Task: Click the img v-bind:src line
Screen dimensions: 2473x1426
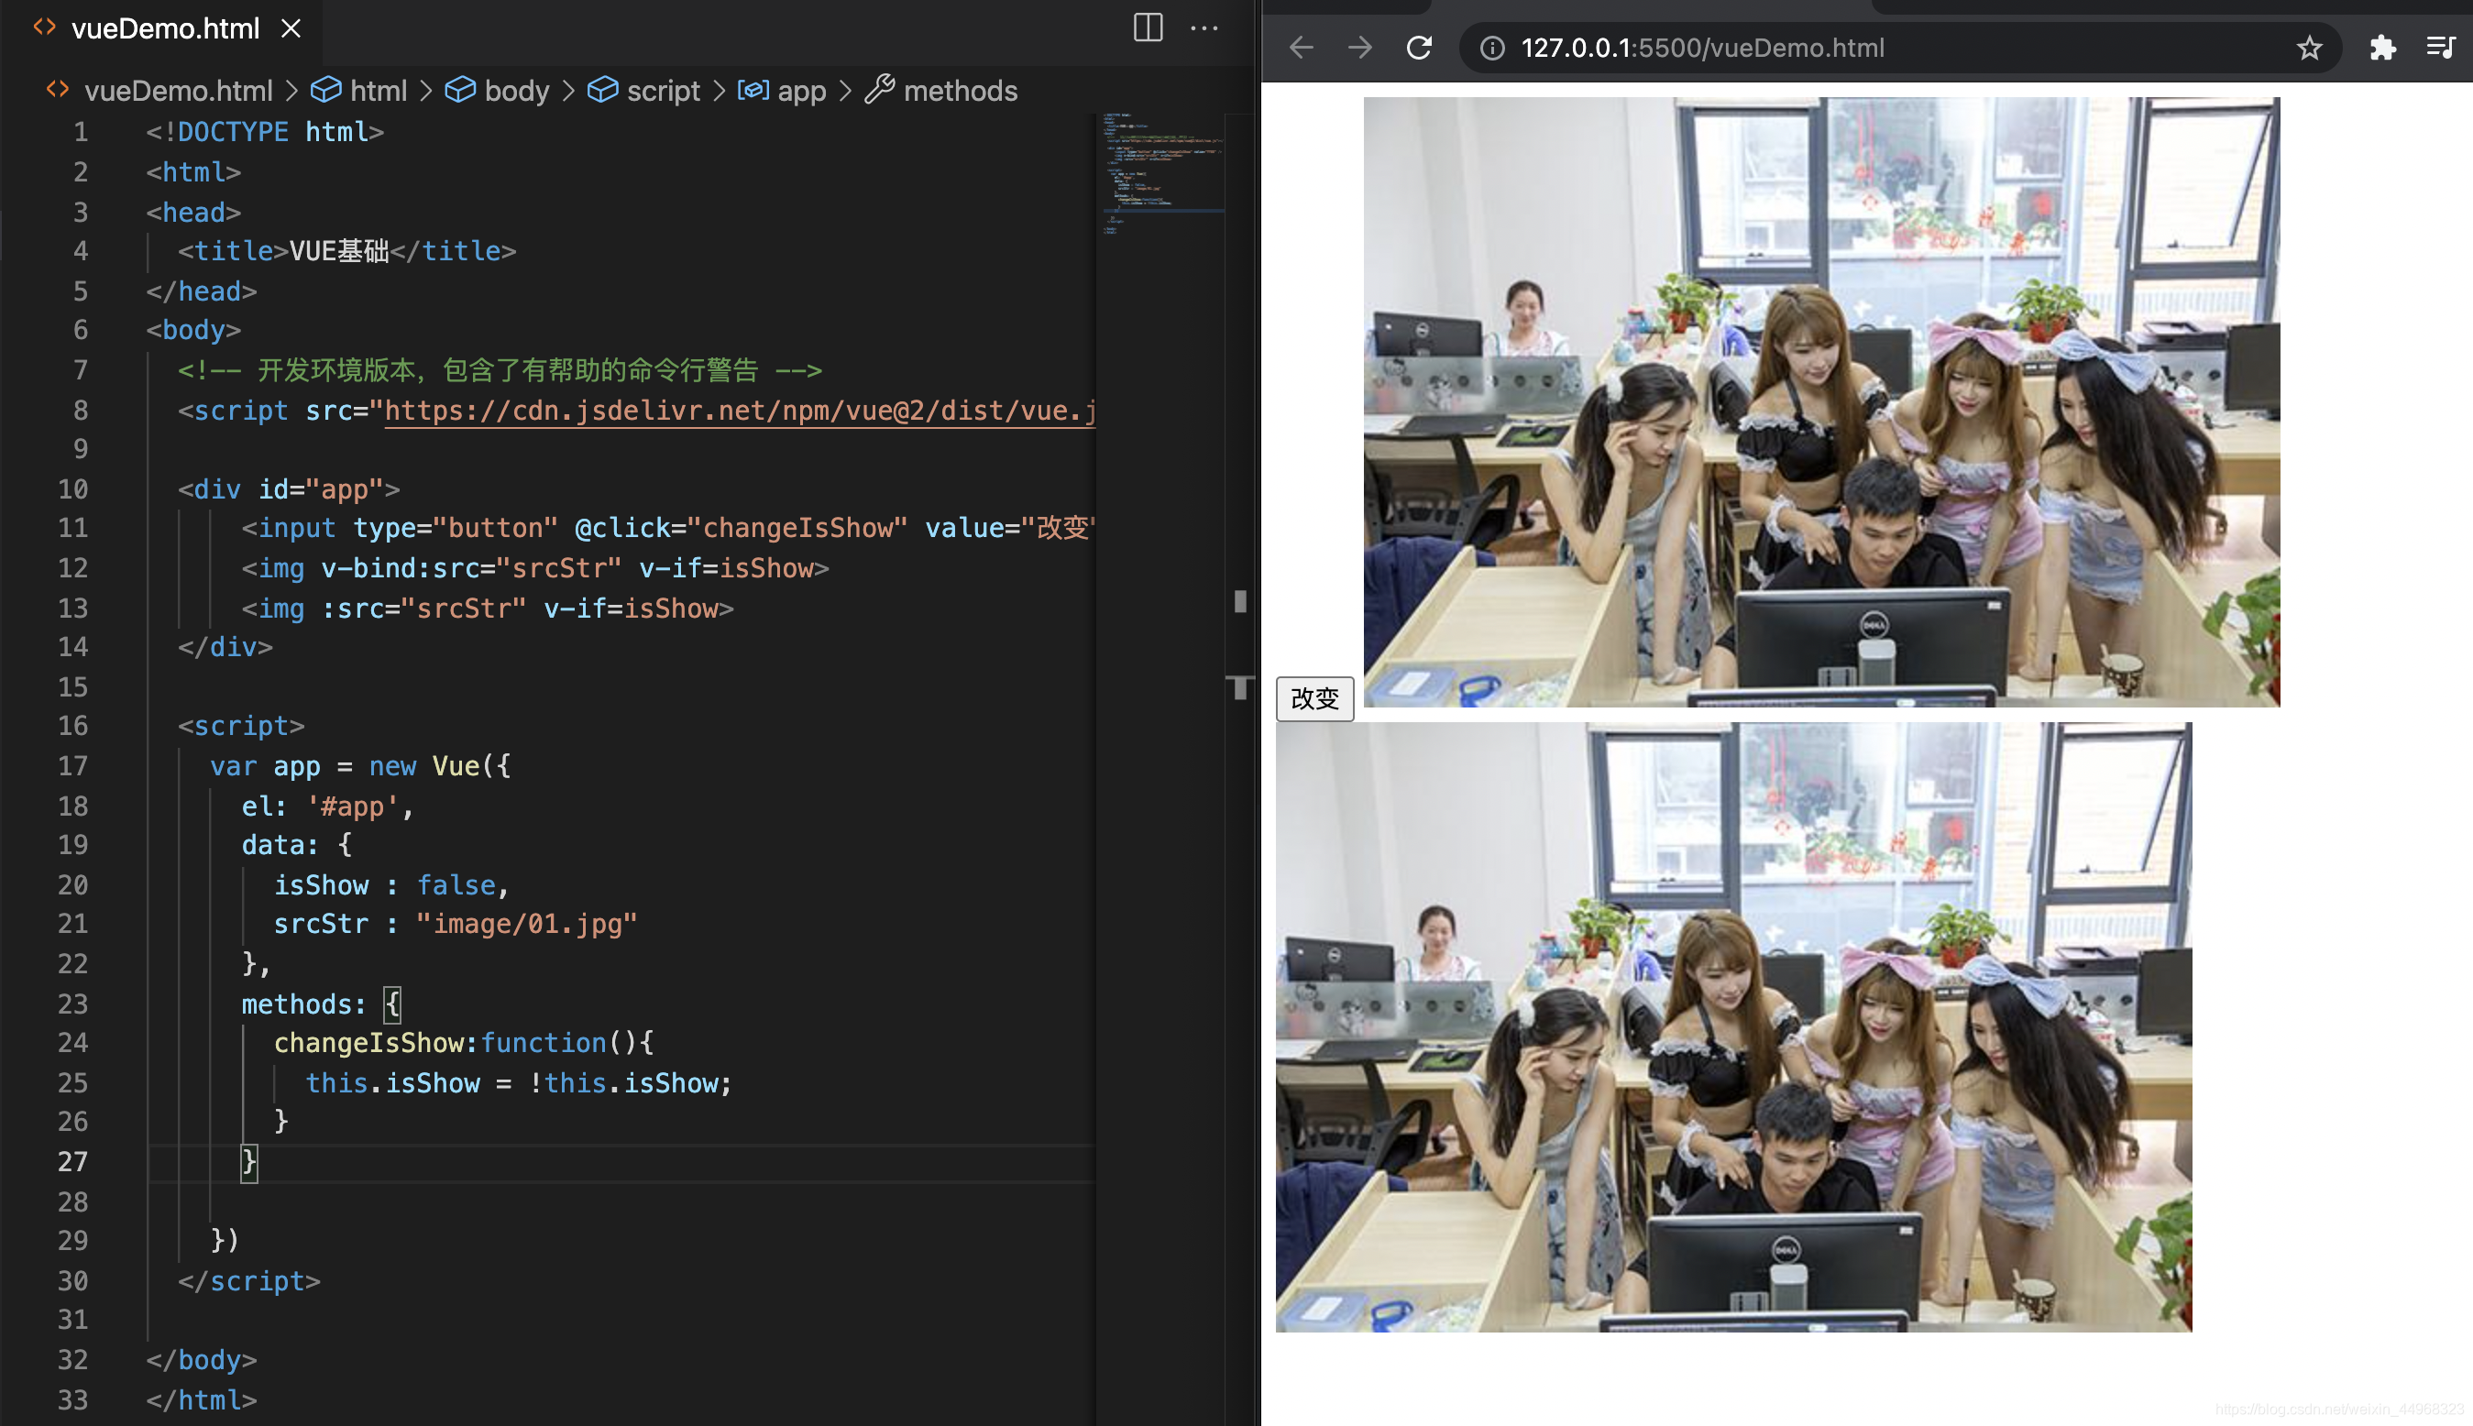Action: pyautogui.click(x=534, y=569)
